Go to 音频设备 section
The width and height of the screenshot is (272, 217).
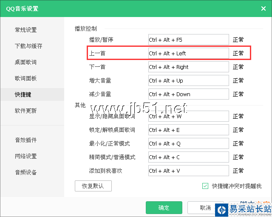[26, 172]
